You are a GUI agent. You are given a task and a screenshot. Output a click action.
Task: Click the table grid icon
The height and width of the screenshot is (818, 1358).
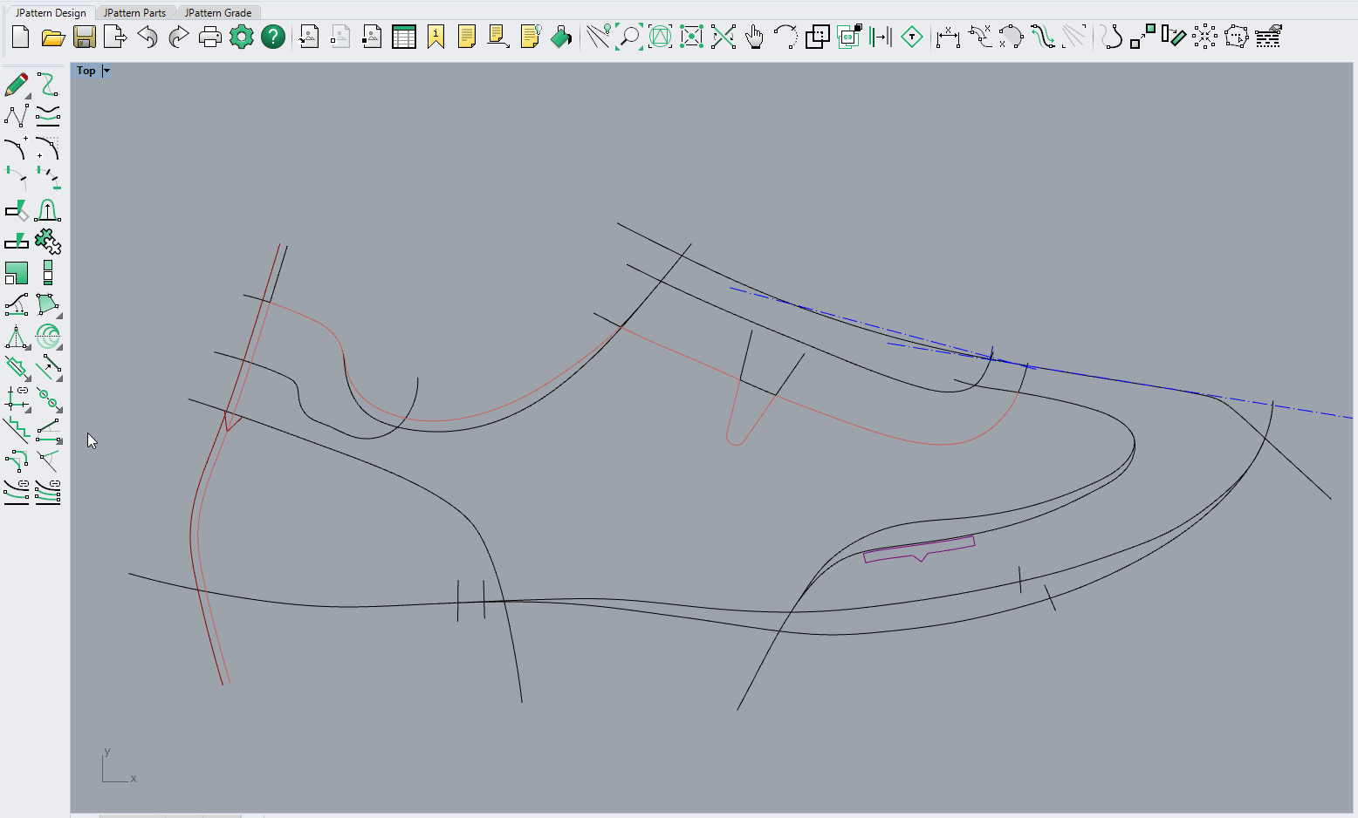click(404, 37)
